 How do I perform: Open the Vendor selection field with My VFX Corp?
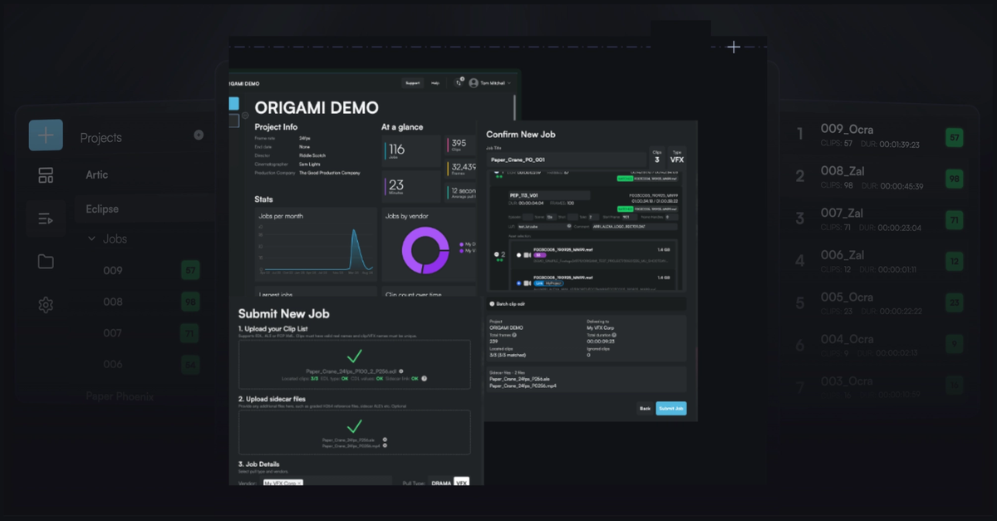(x=327, y=483)
